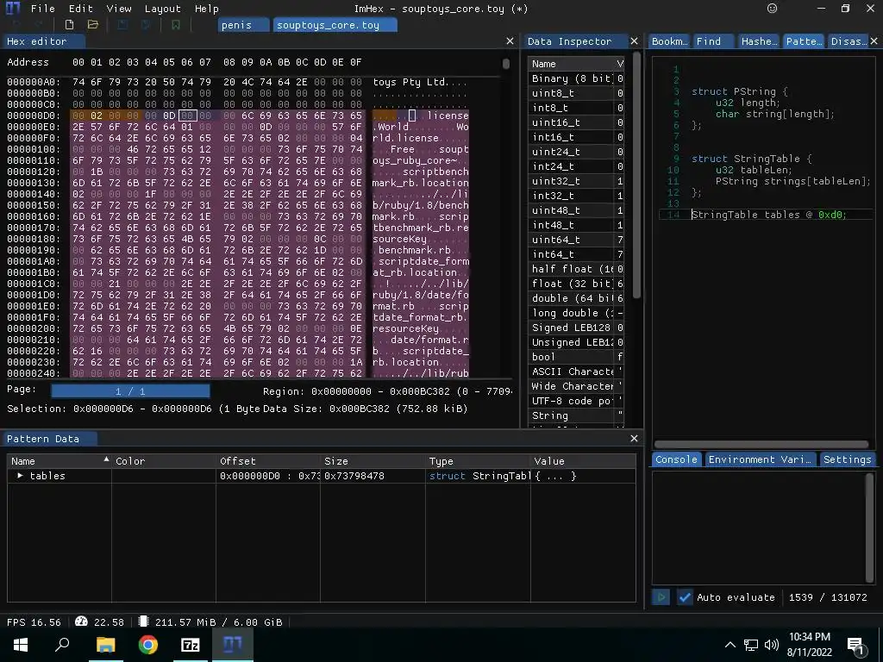Click the memory usage chip icon
883x662 pixels.
143,621
